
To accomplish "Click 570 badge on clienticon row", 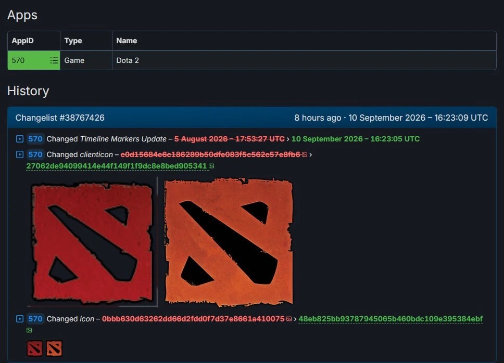I will [x=35, y=154].
